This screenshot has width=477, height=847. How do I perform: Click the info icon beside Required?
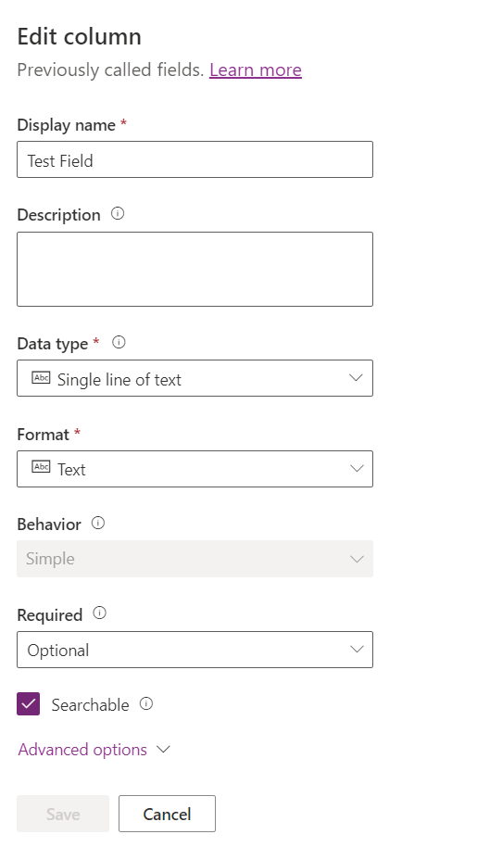(x=100, y=613)
